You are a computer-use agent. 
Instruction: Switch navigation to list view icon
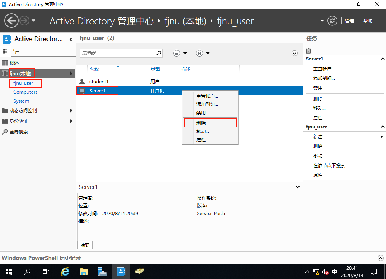[x=5, y=51]
